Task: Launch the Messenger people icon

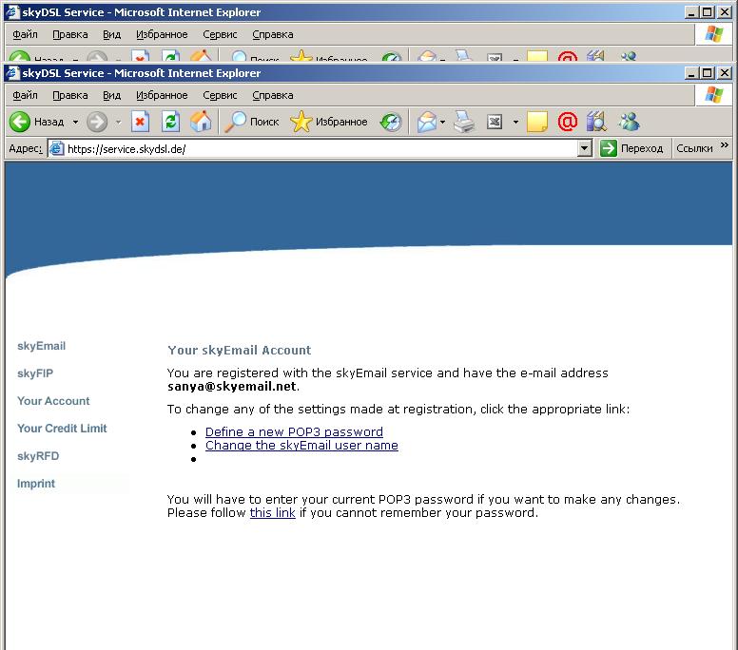Action: click(629, 122)
